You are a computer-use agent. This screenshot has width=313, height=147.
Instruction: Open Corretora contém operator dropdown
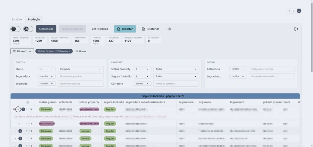(x=142, y=84)
